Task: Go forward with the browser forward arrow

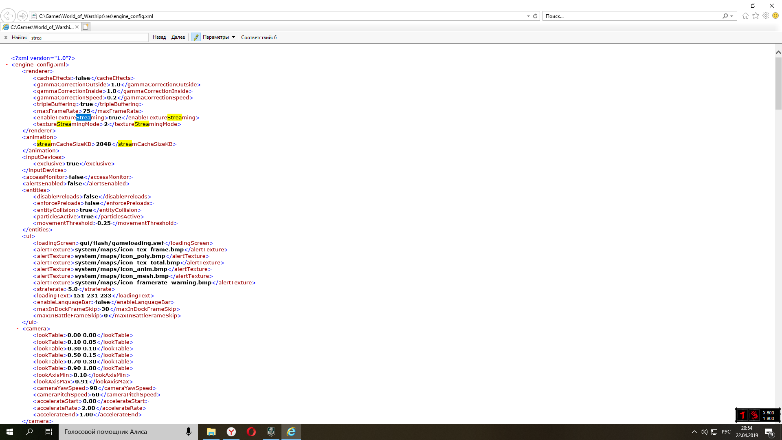Action: pos(22,16)
